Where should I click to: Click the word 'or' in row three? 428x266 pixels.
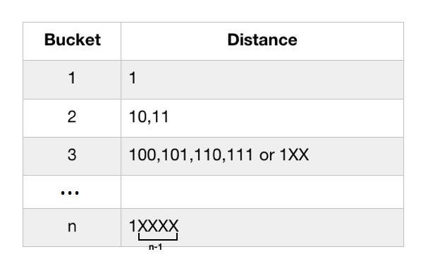pyautogui.click(x=267, y=156)
